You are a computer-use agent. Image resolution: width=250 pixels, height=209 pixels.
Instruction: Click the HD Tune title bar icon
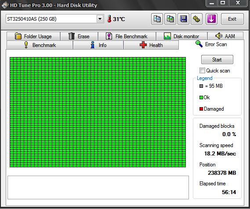(5, 5)
